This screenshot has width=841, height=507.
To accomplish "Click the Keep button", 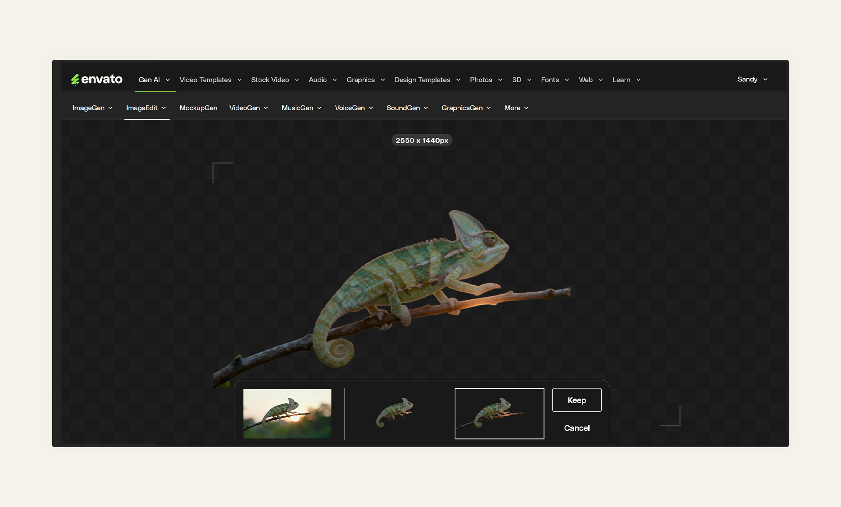I will pyautogui.click(x=576, y=400).
